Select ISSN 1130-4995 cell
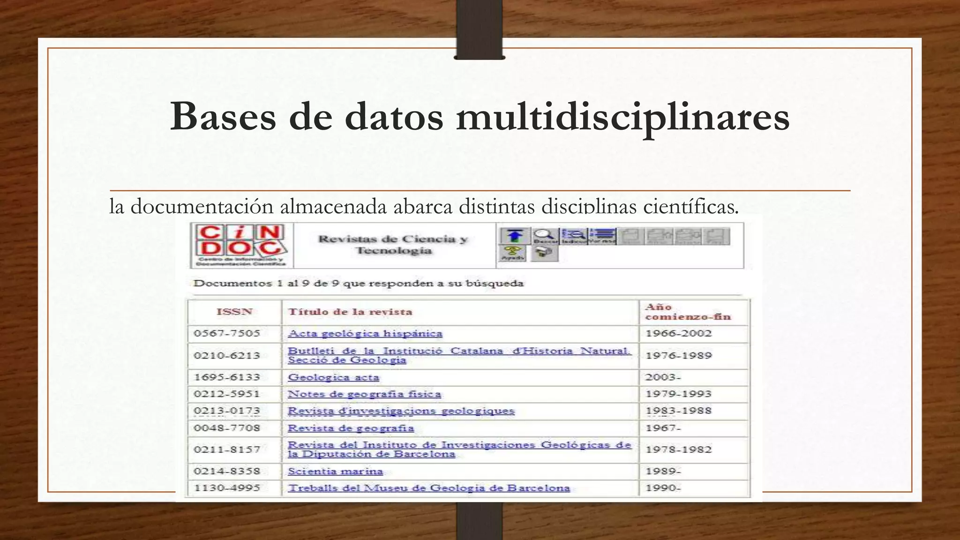Image resolution: width=960 pixels, height=540 pixels. pyautogui.click(x=234, y=488)
